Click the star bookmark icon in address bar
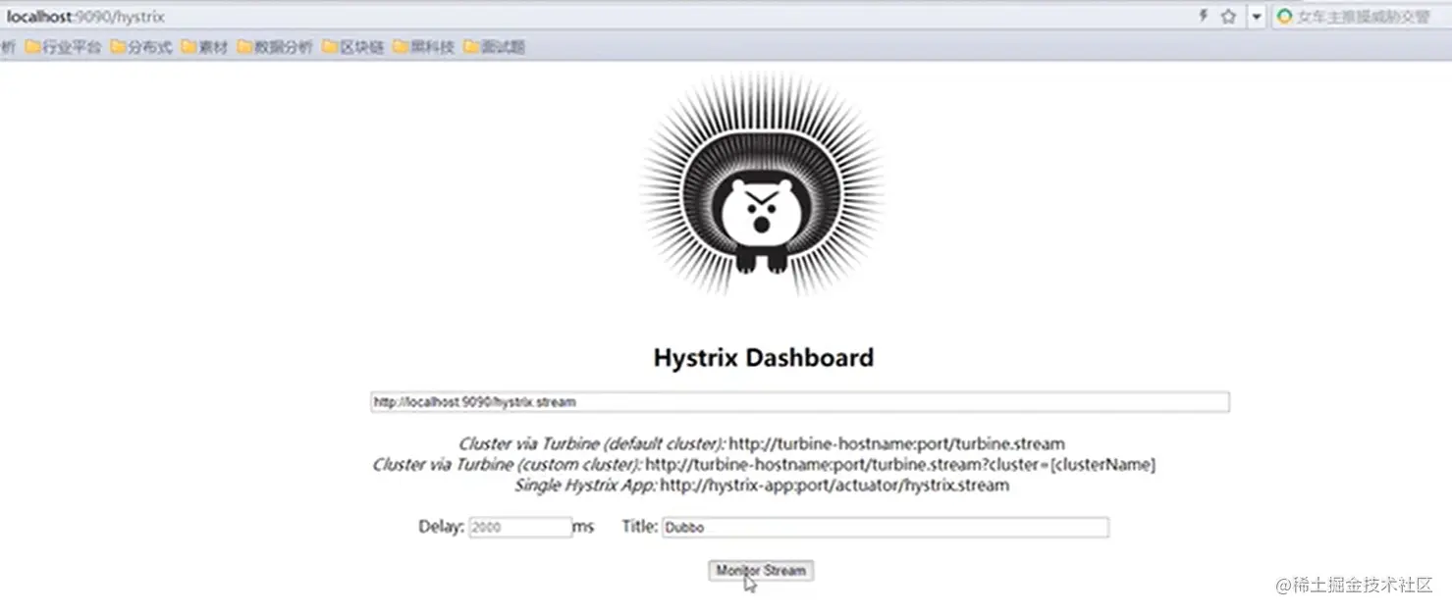Screen dimensions: 1452x614 (x=1228, y=17)
